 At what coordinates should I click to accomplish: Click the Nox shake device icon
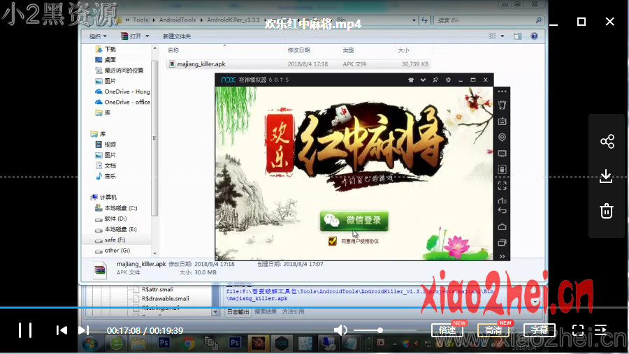502,105
